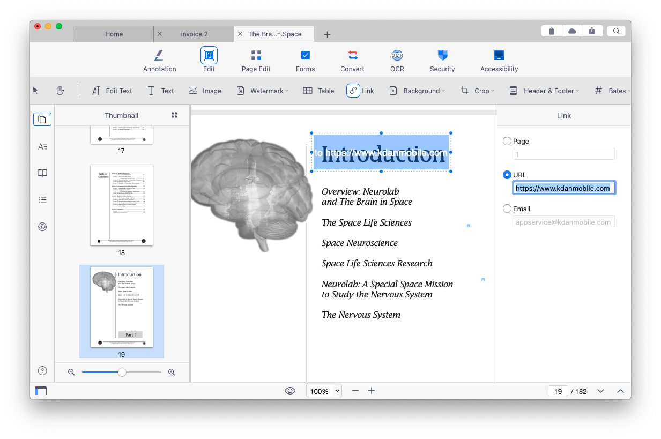Zoom out with the minus button
This screenshot has height=439, width=661.
coord(355,391)
